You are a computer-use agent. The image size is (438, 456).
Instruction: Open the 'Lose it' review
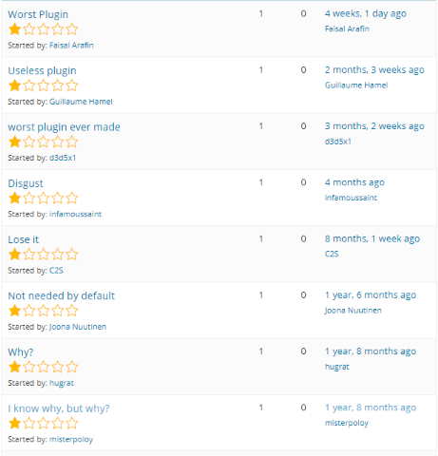click(24, 239)
